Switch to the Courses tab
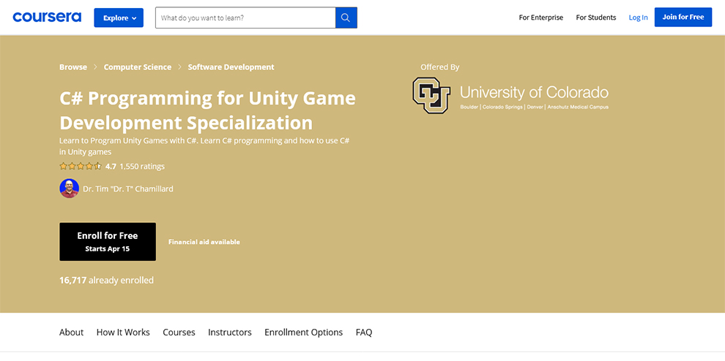This screenshot has height=361, width=725. (x=179, y=332)
